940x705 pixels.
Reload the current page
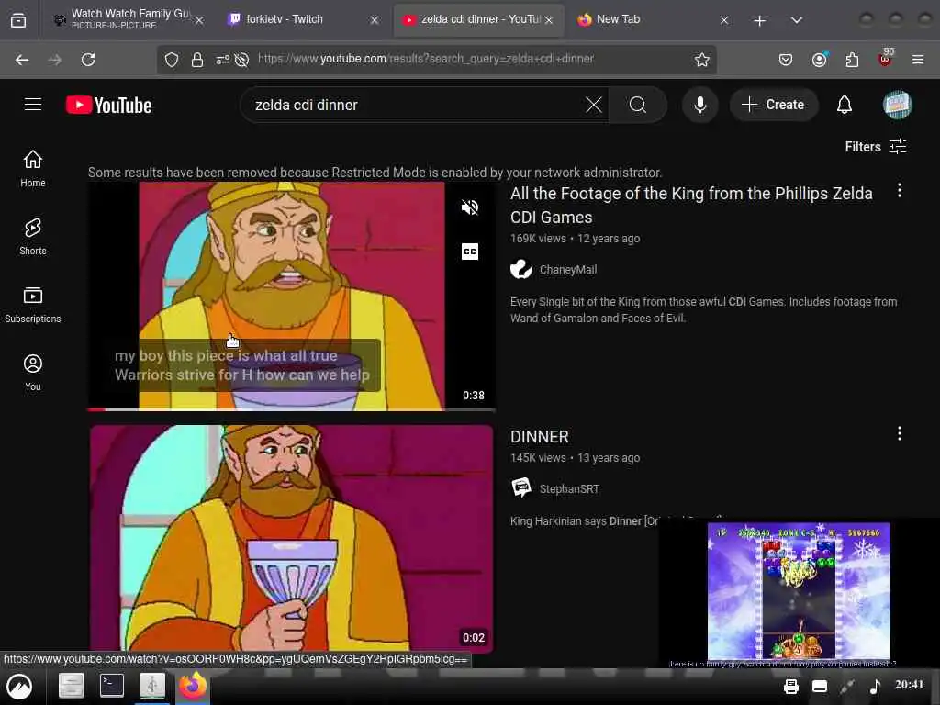pyautogui.click(x=88, y=60)
